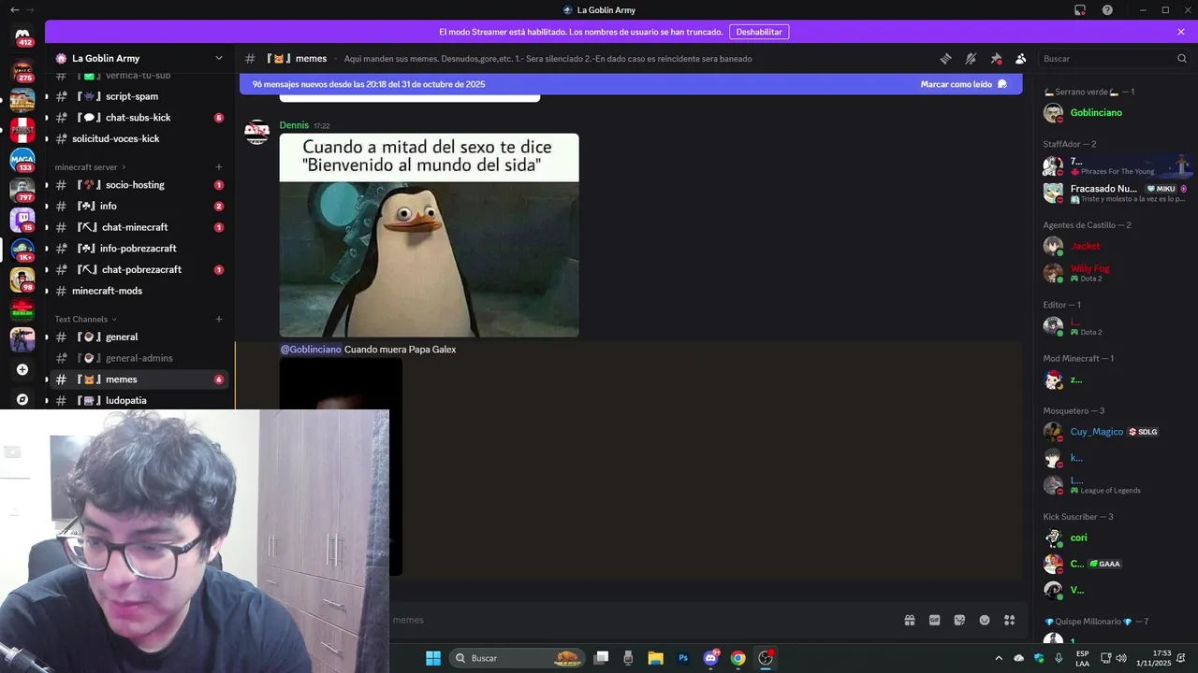1198x673 pixels.
Task: Jump to new messages from banner text
Action: pyautogui.click(x=369, y=84)
